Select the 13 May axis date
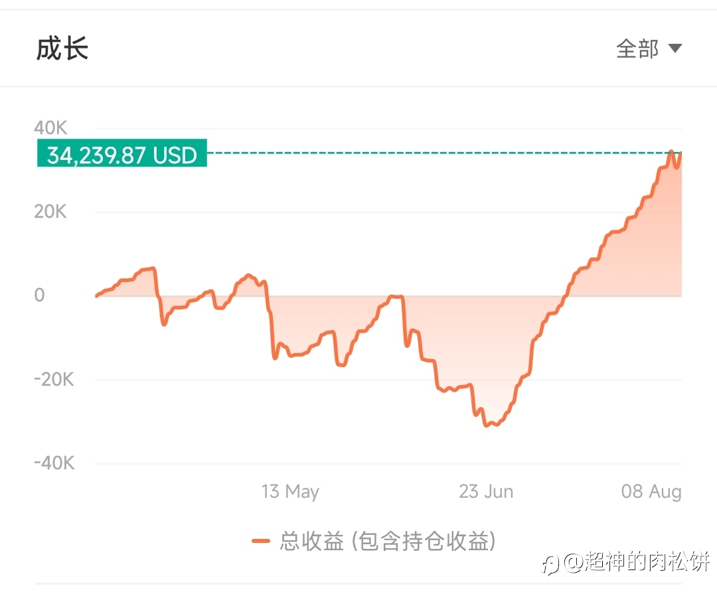Viewport: 717px width, 598px height. coord(290,492)
